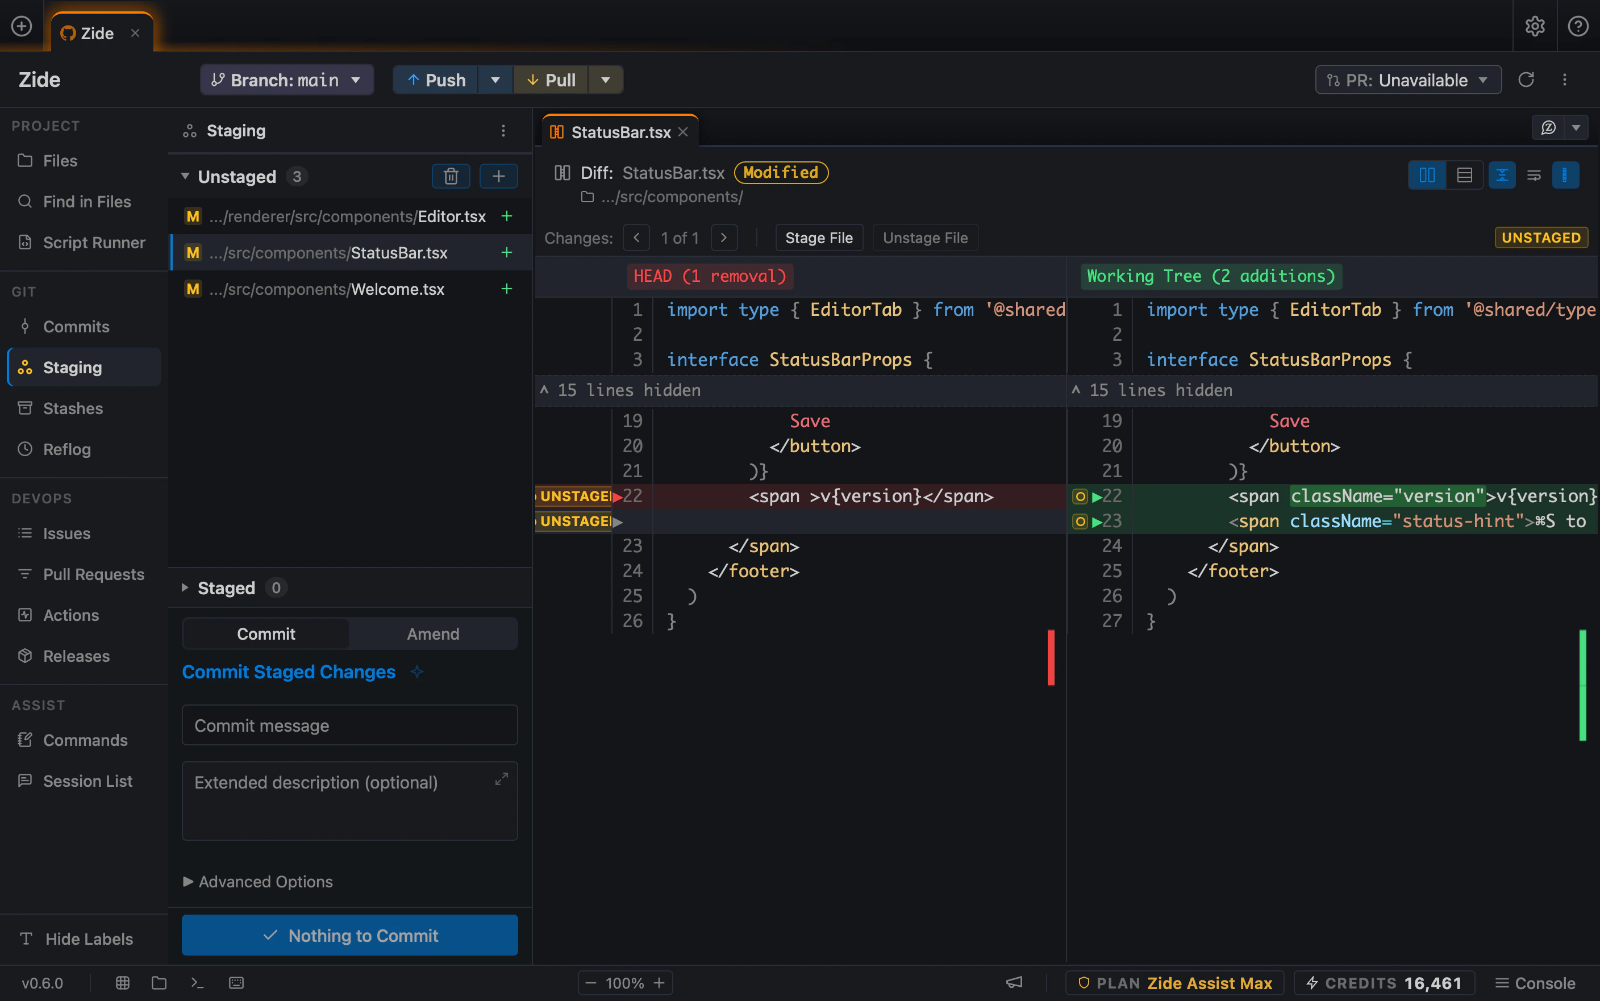Focus the Commit message field
Viewport: 1600px width, 1001px height.
(349, 725)
